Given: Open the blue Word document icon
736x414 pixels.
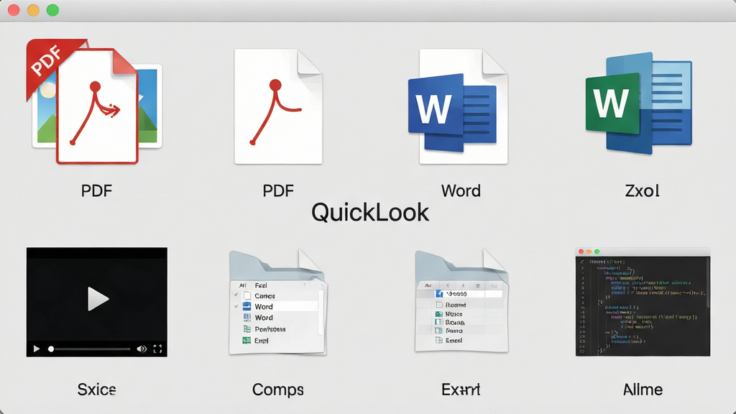Looking at the screenshot, I should click(x=459, y=106).
